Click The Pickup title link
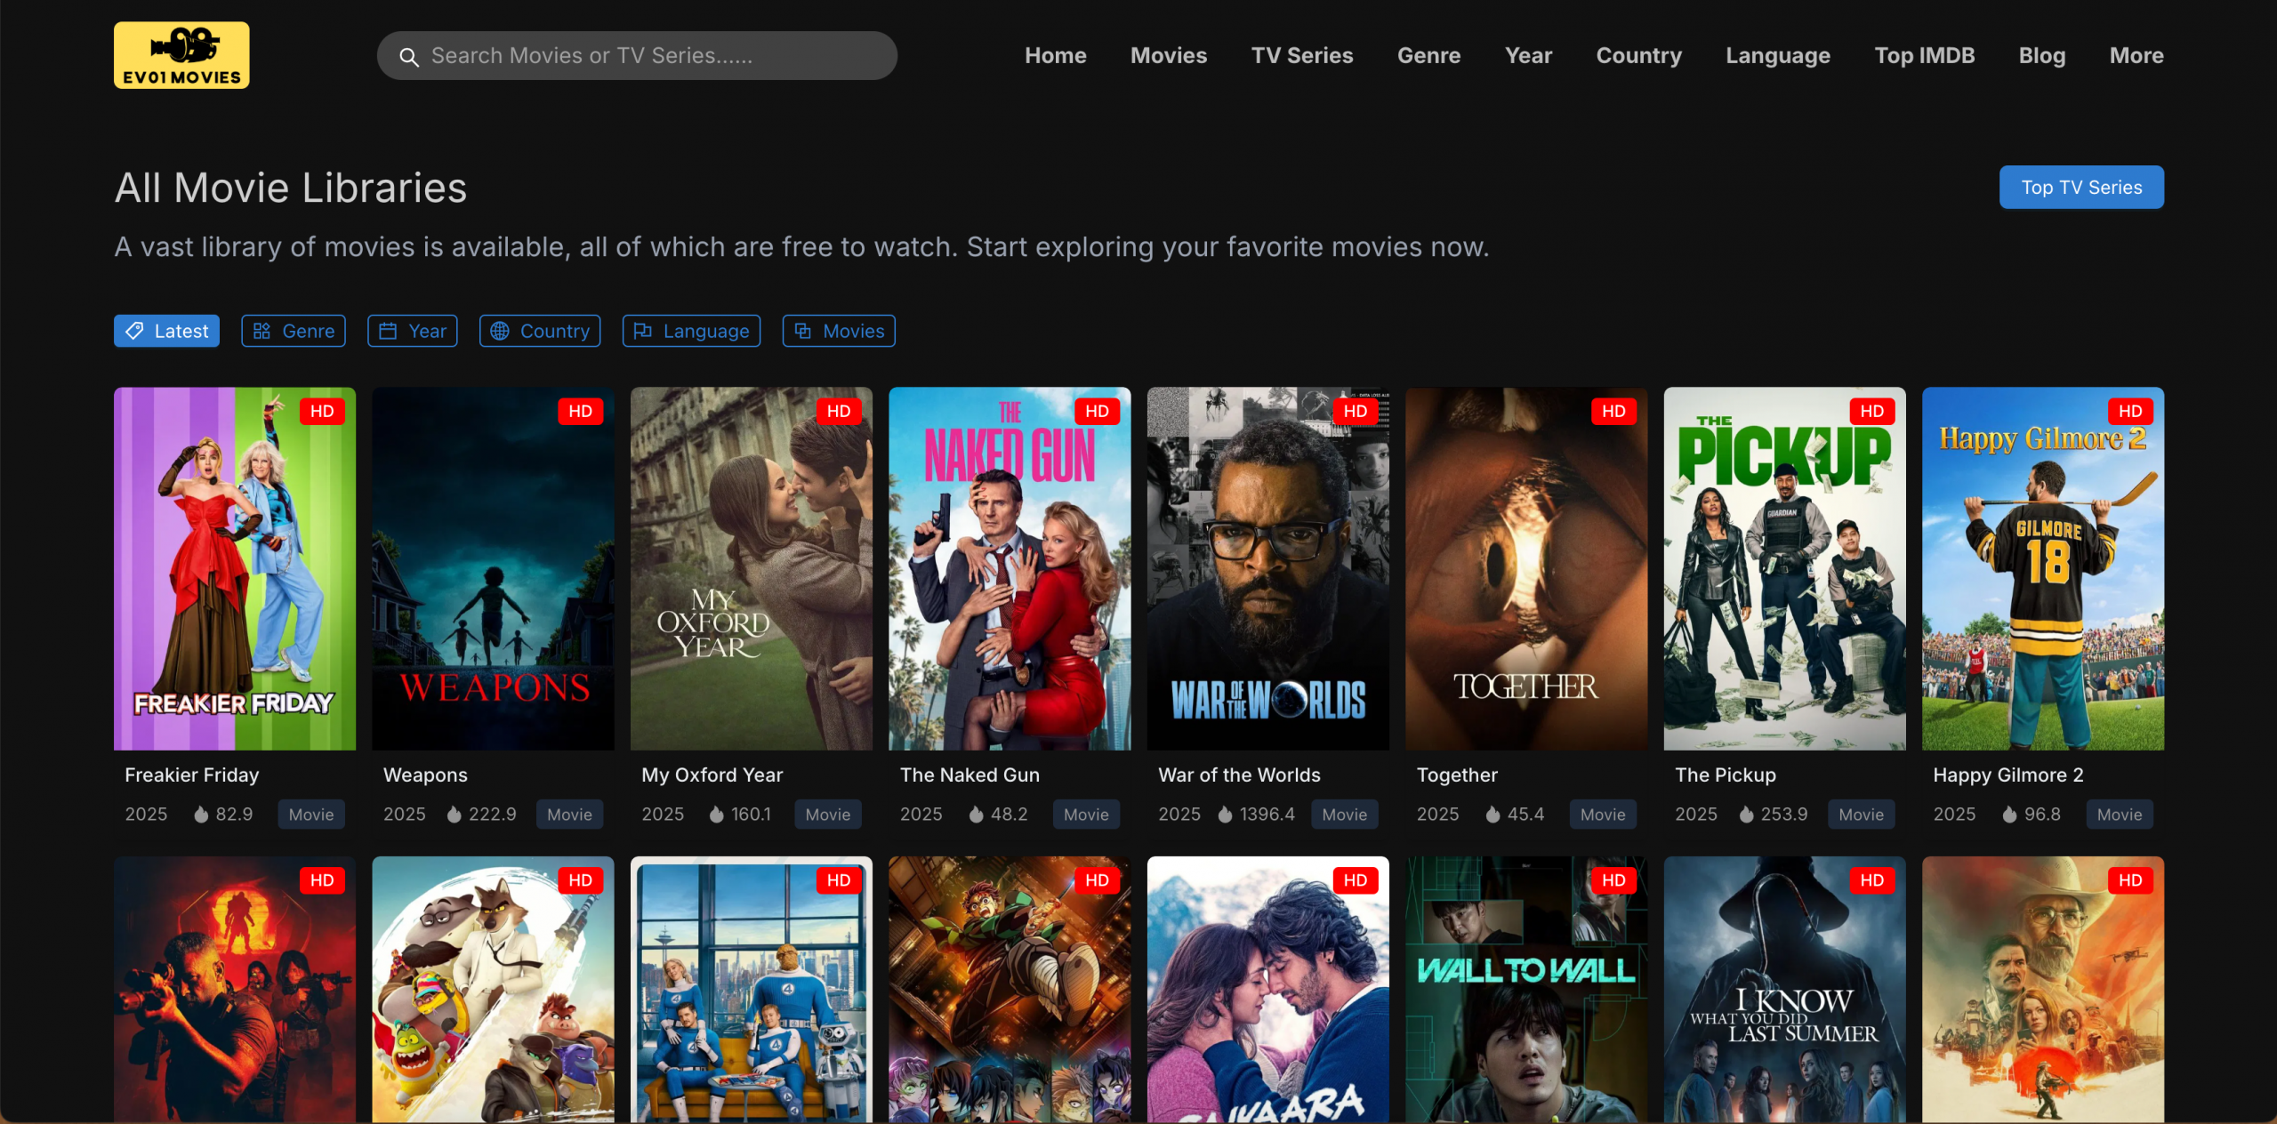Image resolution: width=2277 pixels, height=1124 pixels. tap(1726, 775)
